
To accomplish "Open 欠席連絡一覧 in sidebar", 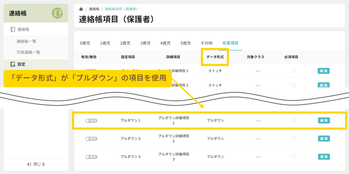I will (28, 52).
